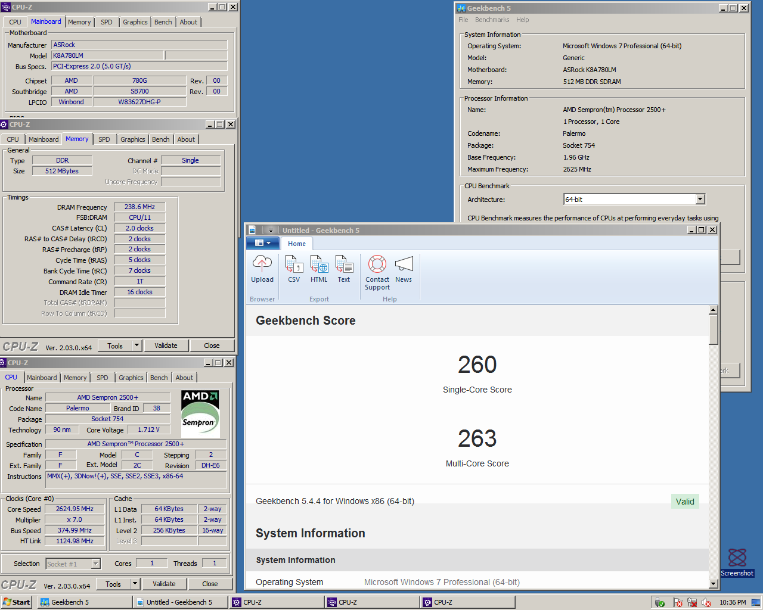Screen dimensions: 763x610
Task: Open Tools dropdown arrow in Memory CPU-Z window
Action: pyautogui.click(x=137, y=346)
